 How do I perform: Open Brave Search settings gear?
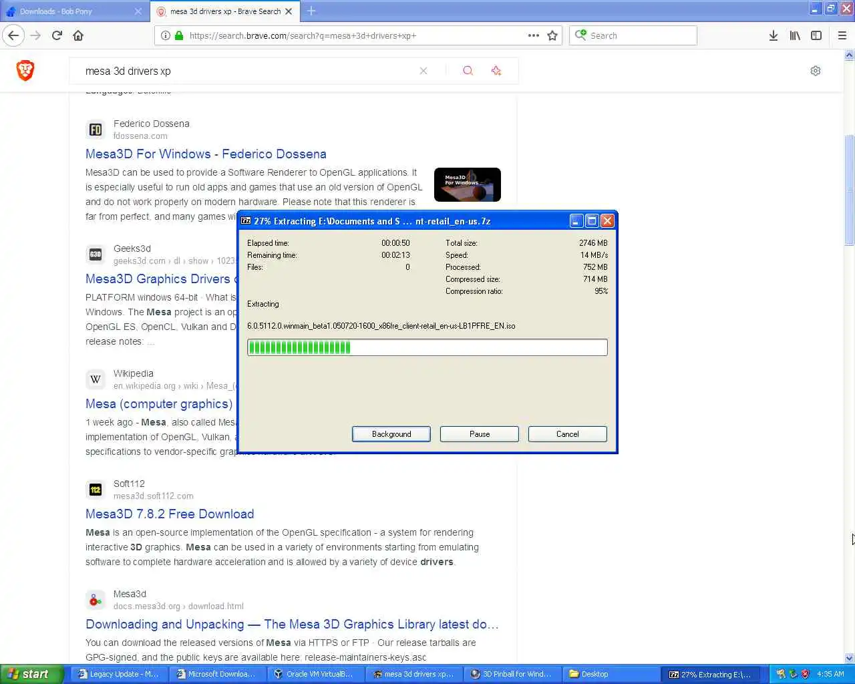[x=816, y=71]
